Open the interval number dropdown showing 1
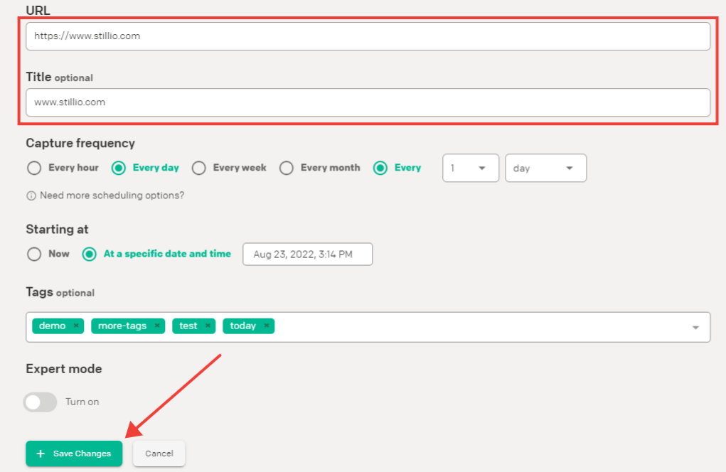The height and width of the screenshot is (472, 726). 471,168
